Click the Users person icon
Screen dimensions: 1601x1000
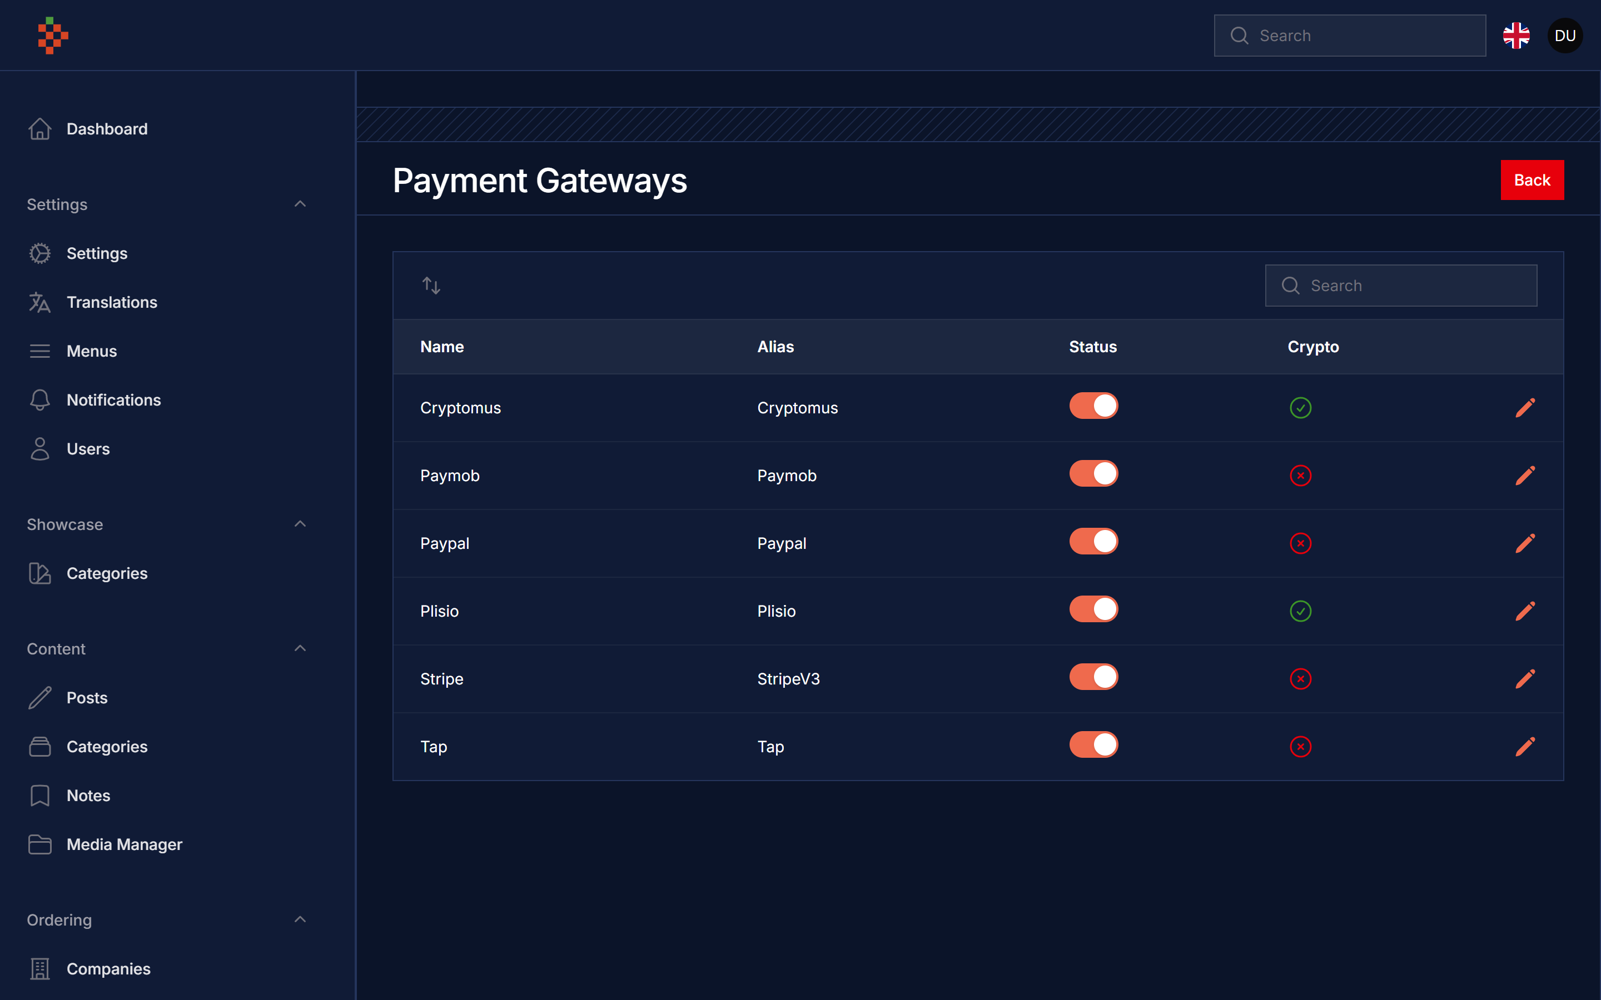(x=39, y=449)
